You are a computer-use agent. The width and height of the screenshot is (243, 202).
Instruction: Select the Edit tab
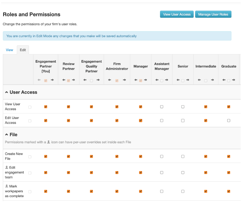pyautogui.click(x=23, y=50)
